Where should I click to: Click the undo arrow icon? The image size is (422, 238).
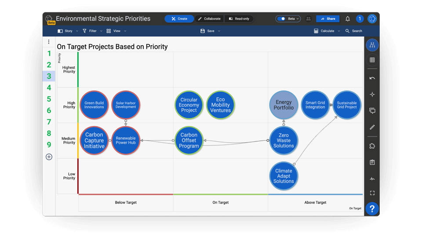[372, 78]
